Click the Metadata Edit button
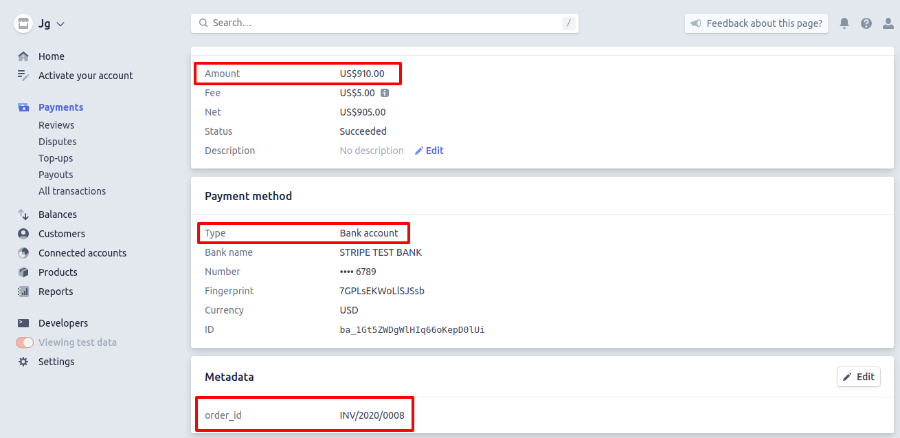Image resolution: width=900 pixels, height=438 pixels. click(x=858, y=377)
